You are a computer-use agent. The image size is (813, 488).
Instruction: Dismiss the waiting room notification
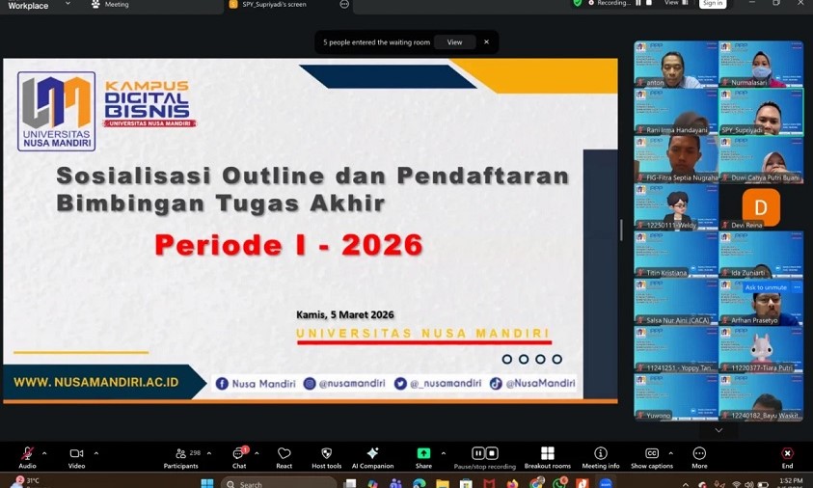point(486,42)
